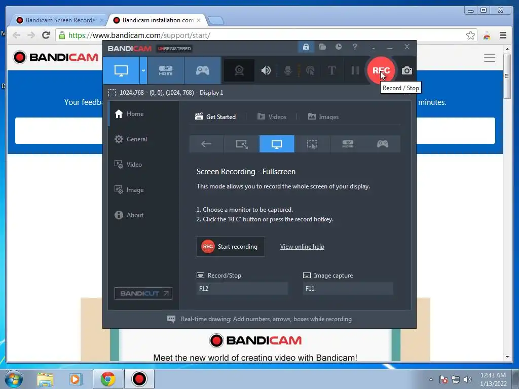The width and height of the screenshot is (519, 389).
Task: Click Record/Stop hotkey field F12
Action: coord(242,288)
